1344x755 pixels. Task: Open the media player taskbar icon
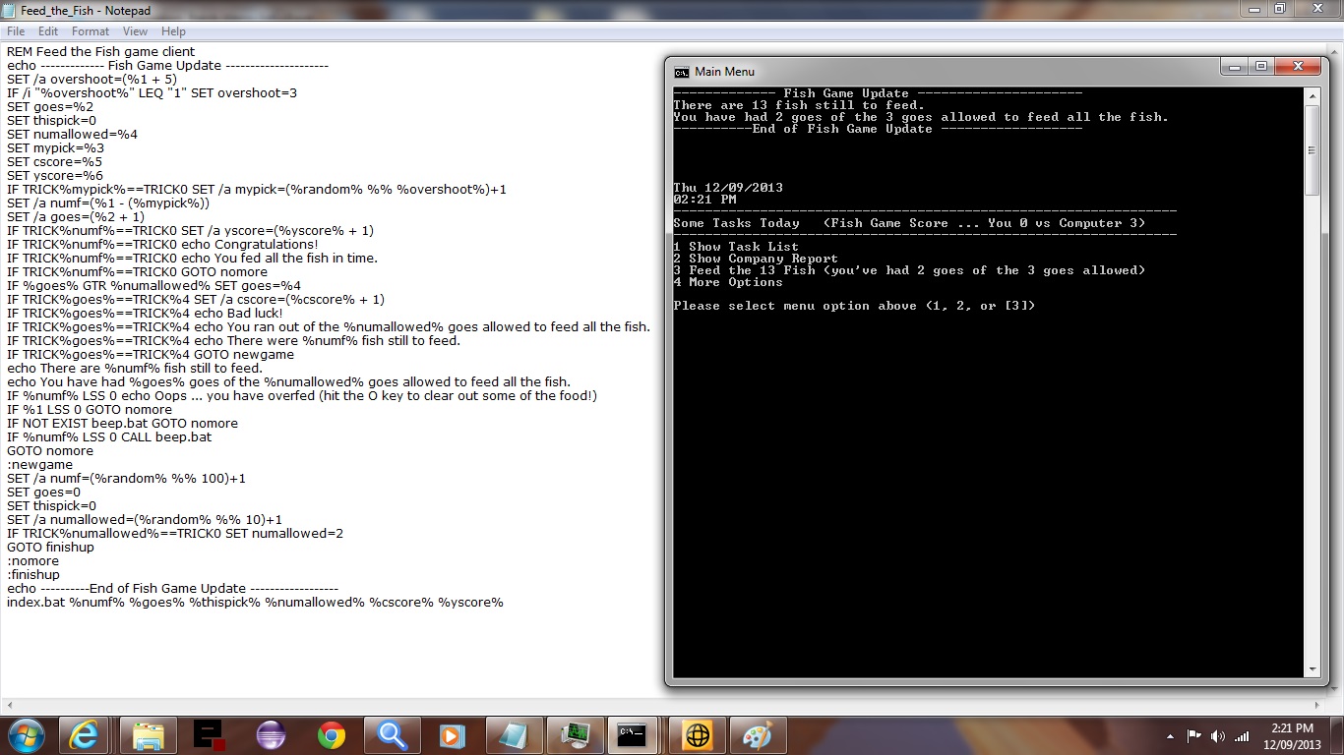point(452,735)
